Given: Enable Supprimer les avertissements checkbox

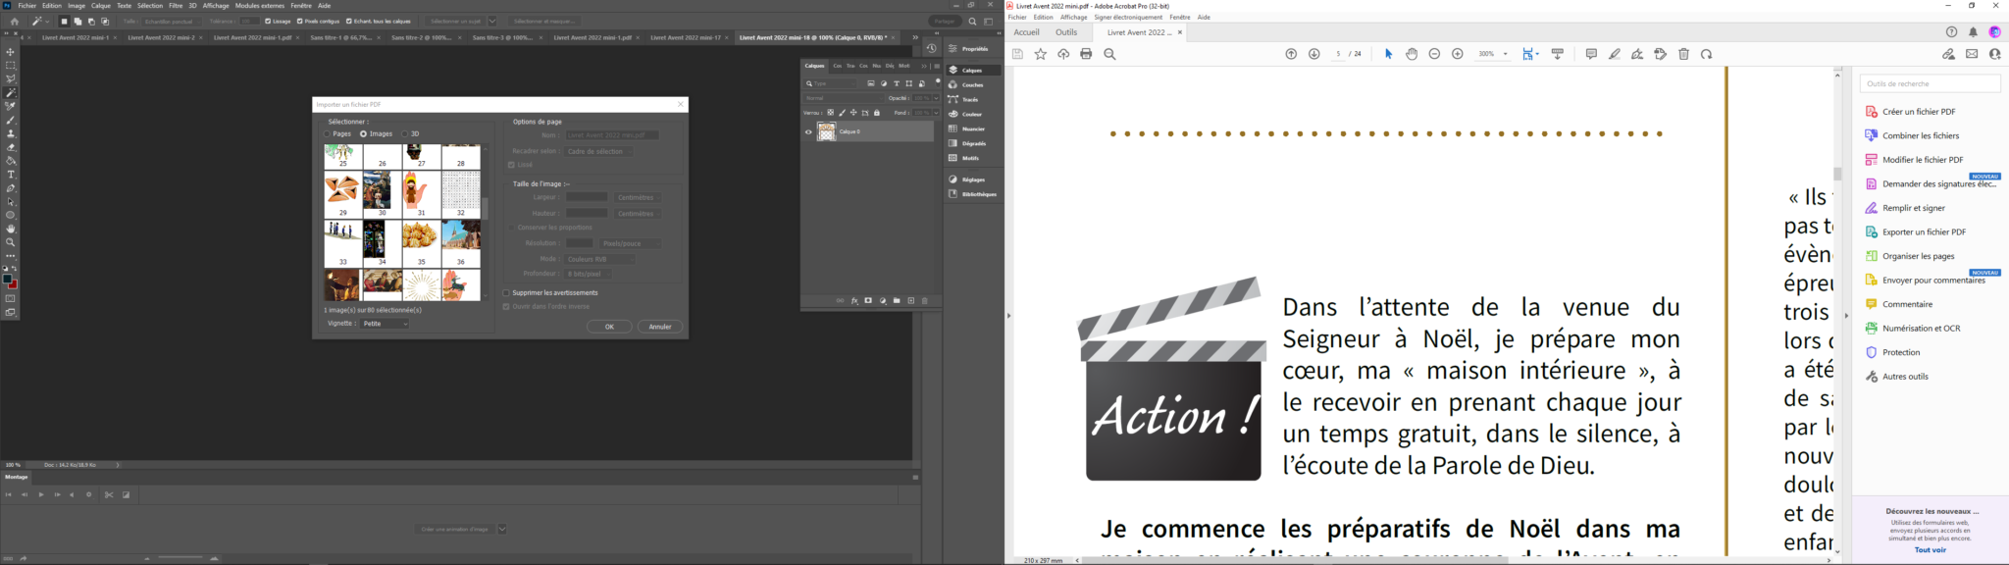Looking at the screenshot, I should (x=506, y=293).
